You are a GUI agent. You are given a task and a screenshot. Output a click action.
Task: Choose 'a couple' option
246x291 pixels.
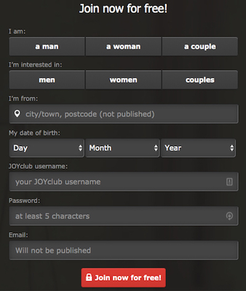(200, 47)
